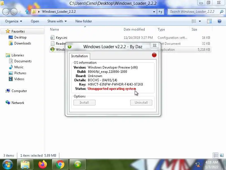Click the red status circle in Loader
Viewport: 226px width, 170px height.
[154, 55]
